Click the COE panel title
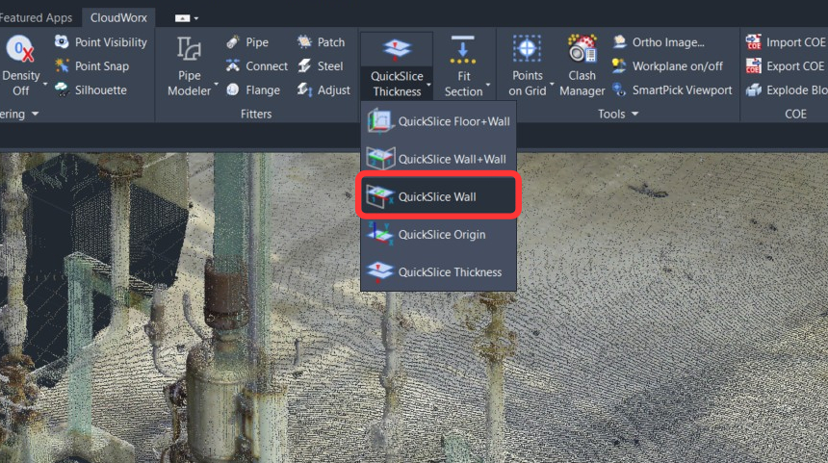The width and height of the screenshot is (828, 463). (795, 114)
